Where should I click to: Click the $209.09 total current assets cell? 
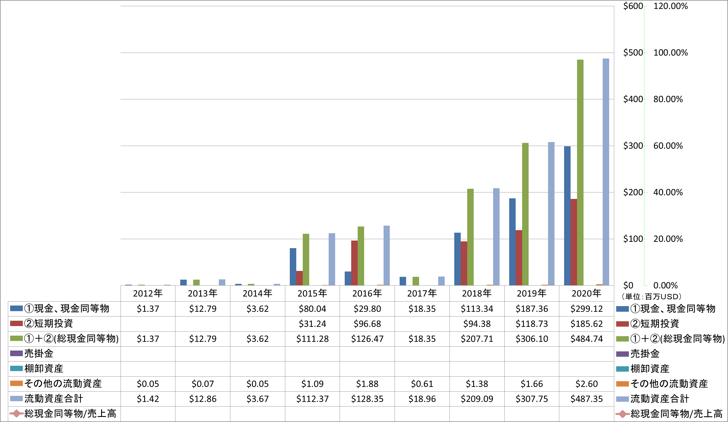(477, 399)
